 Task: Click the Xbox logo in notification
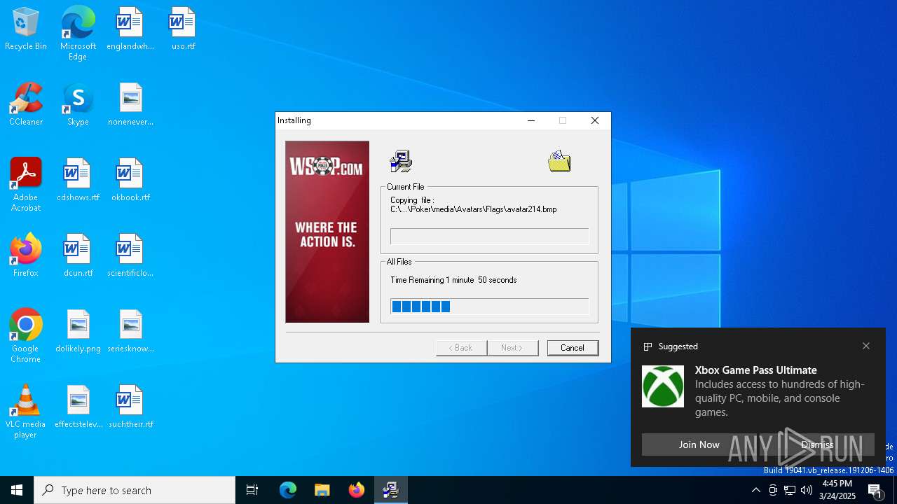tap(663, 386)
